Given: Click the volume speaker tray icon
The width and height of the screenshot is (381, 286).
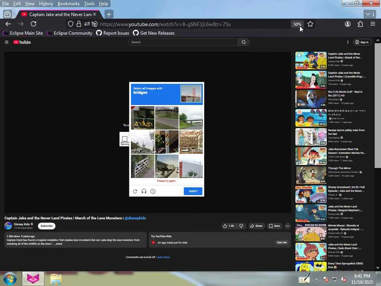Looking at the screenshot, I should (x=343, y=279).
